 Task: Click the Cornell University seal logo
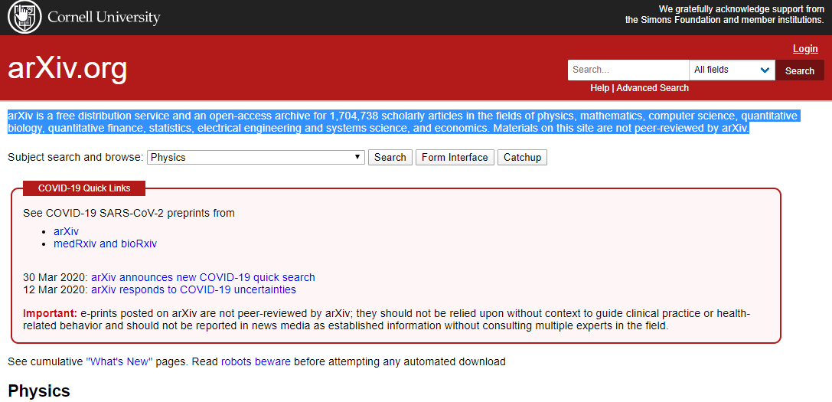(25, 18)
